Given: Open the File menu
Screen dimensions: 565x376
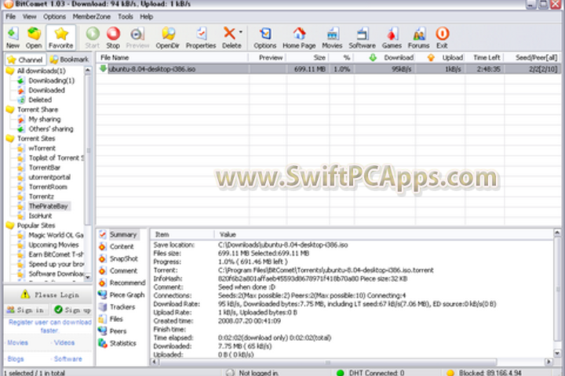Looking at the screenshot, I should click(10, 16).
